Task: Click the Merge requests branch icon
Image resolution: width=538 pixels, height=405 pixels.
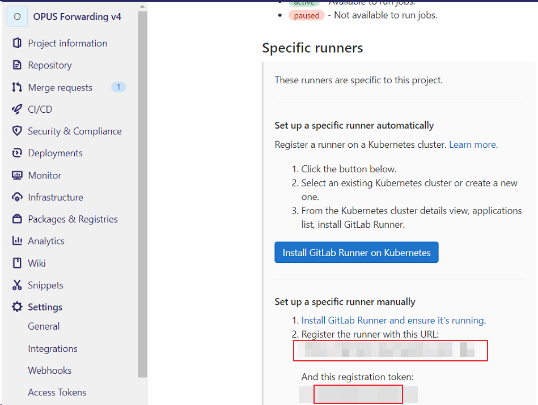Action: [x=17, y=87]
